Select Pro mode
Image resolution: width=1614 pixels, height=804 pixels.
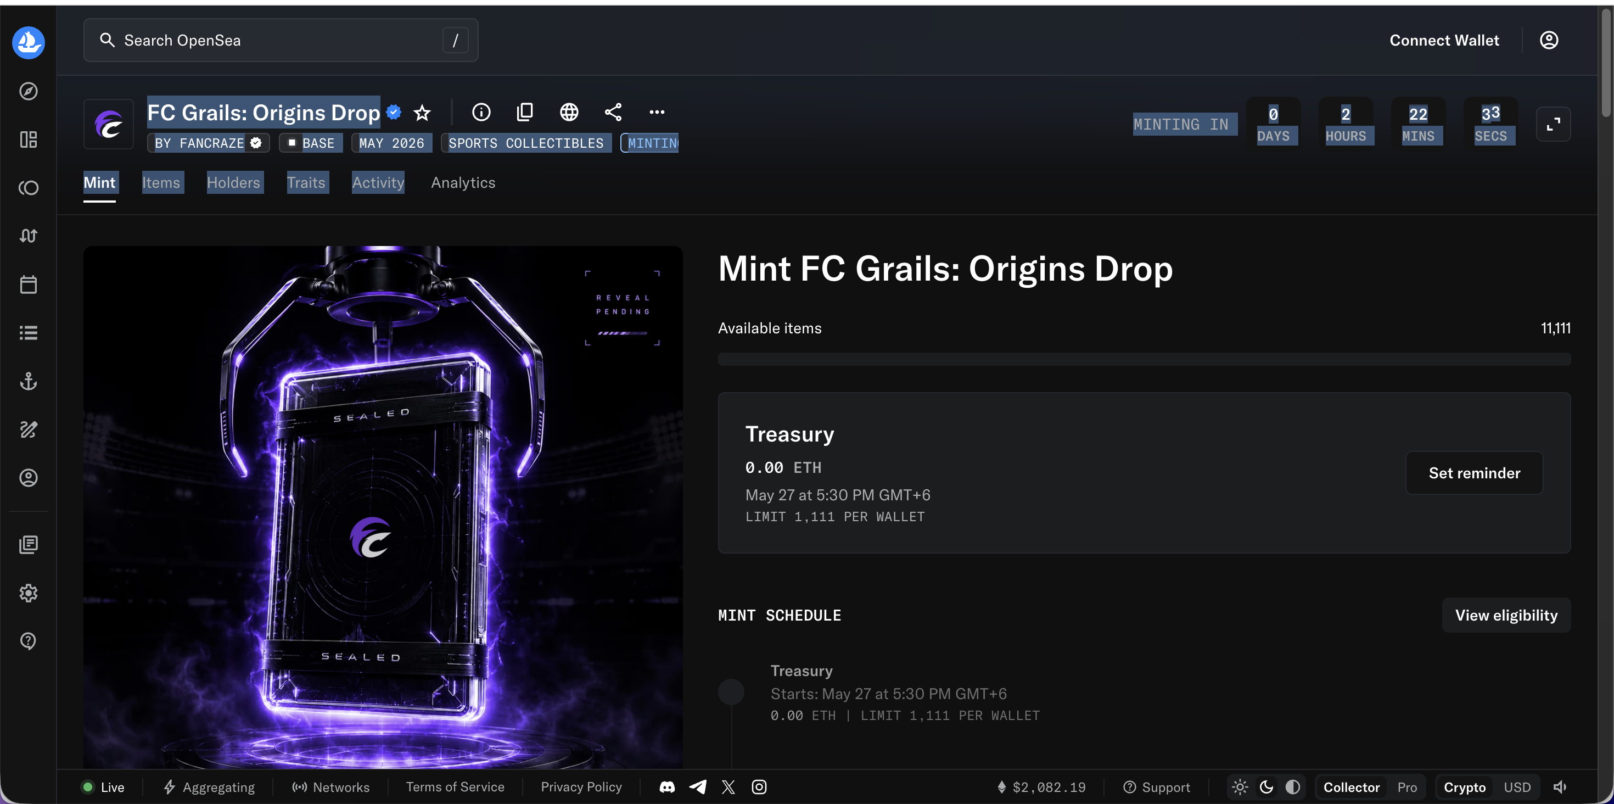point(1407,788)
